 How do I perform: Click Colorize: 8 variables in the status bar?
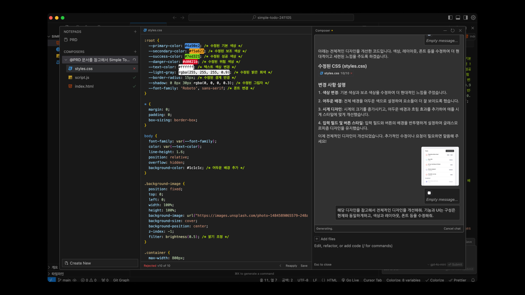point(403,280)
